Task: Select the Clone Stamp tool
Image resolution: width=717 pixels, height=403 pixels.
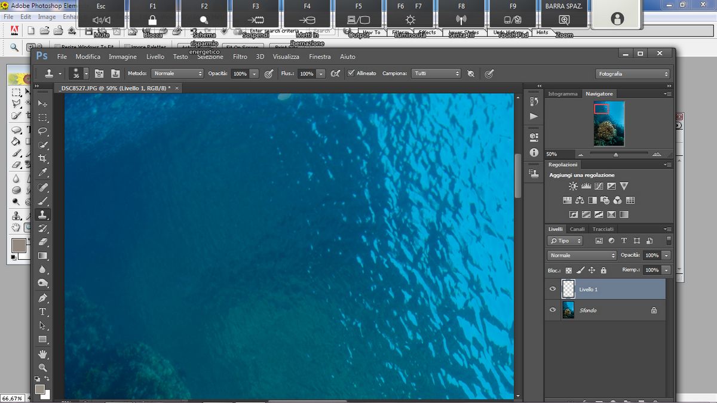Action: [42, 215]
